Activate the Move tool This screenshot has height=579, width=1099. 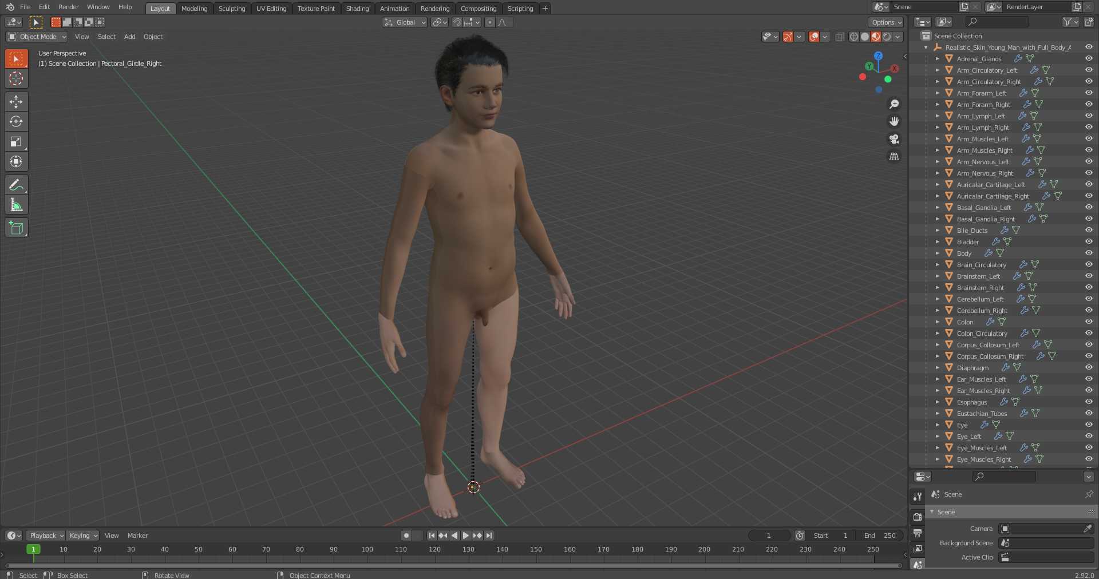[16, 101]
